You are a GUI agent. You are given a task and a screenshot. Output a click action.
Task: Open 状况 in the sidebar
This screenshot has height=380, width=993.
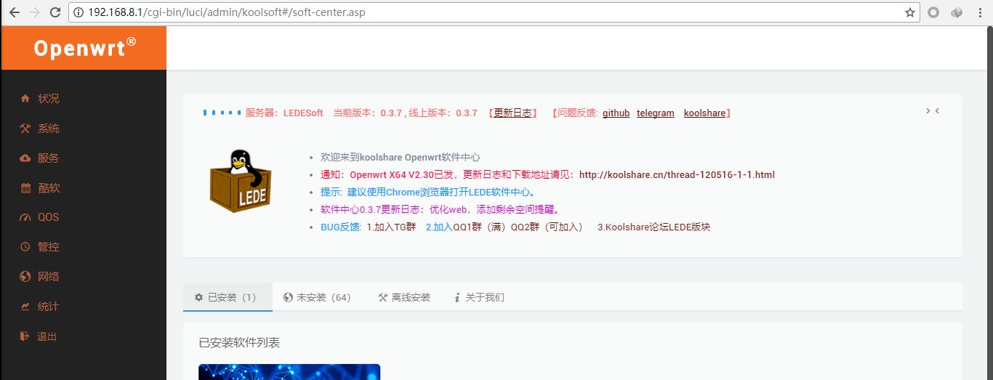tap(49, 99)
